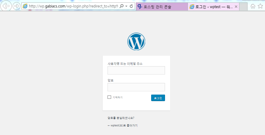Click the search magnifier icon in address bar
The image size is (265, 135).
121,6
